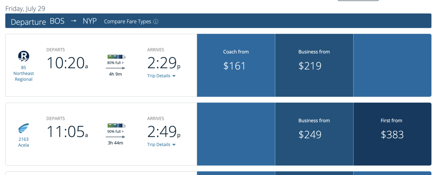Click the 3h 44m duration arrow
The height and width of the screenshot is (175, 440).
click(115, 137)
